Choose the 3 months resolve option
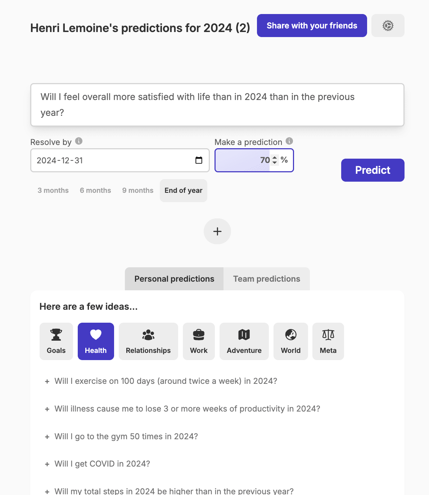 tap(53, 190)
